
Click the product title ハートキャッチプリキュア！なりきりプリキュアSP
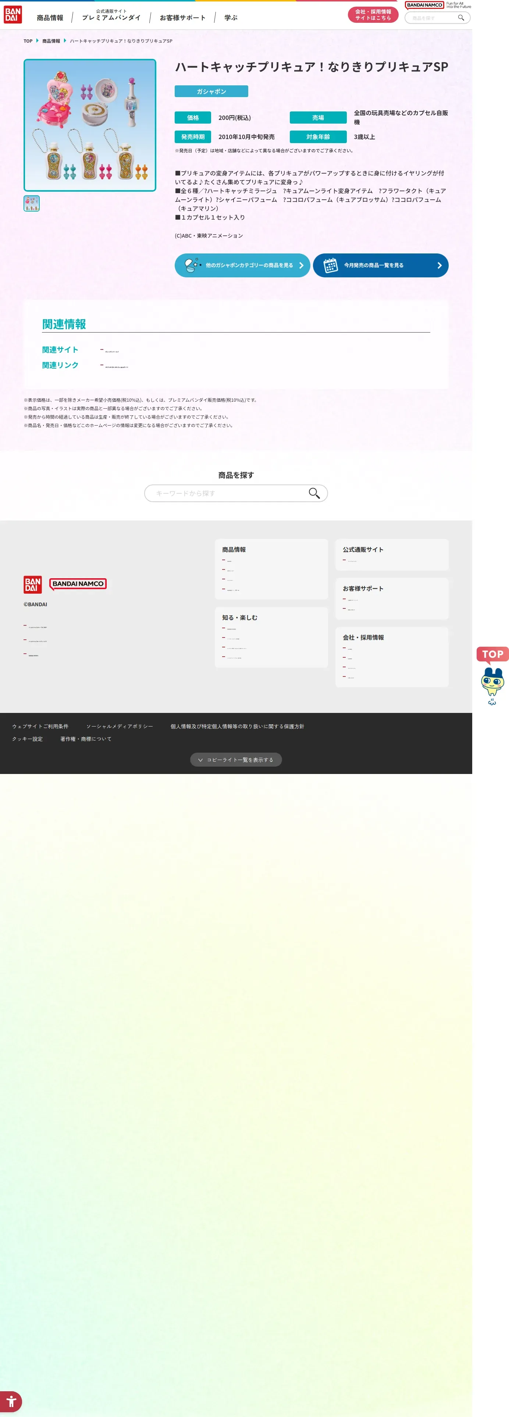click(312, 67)
